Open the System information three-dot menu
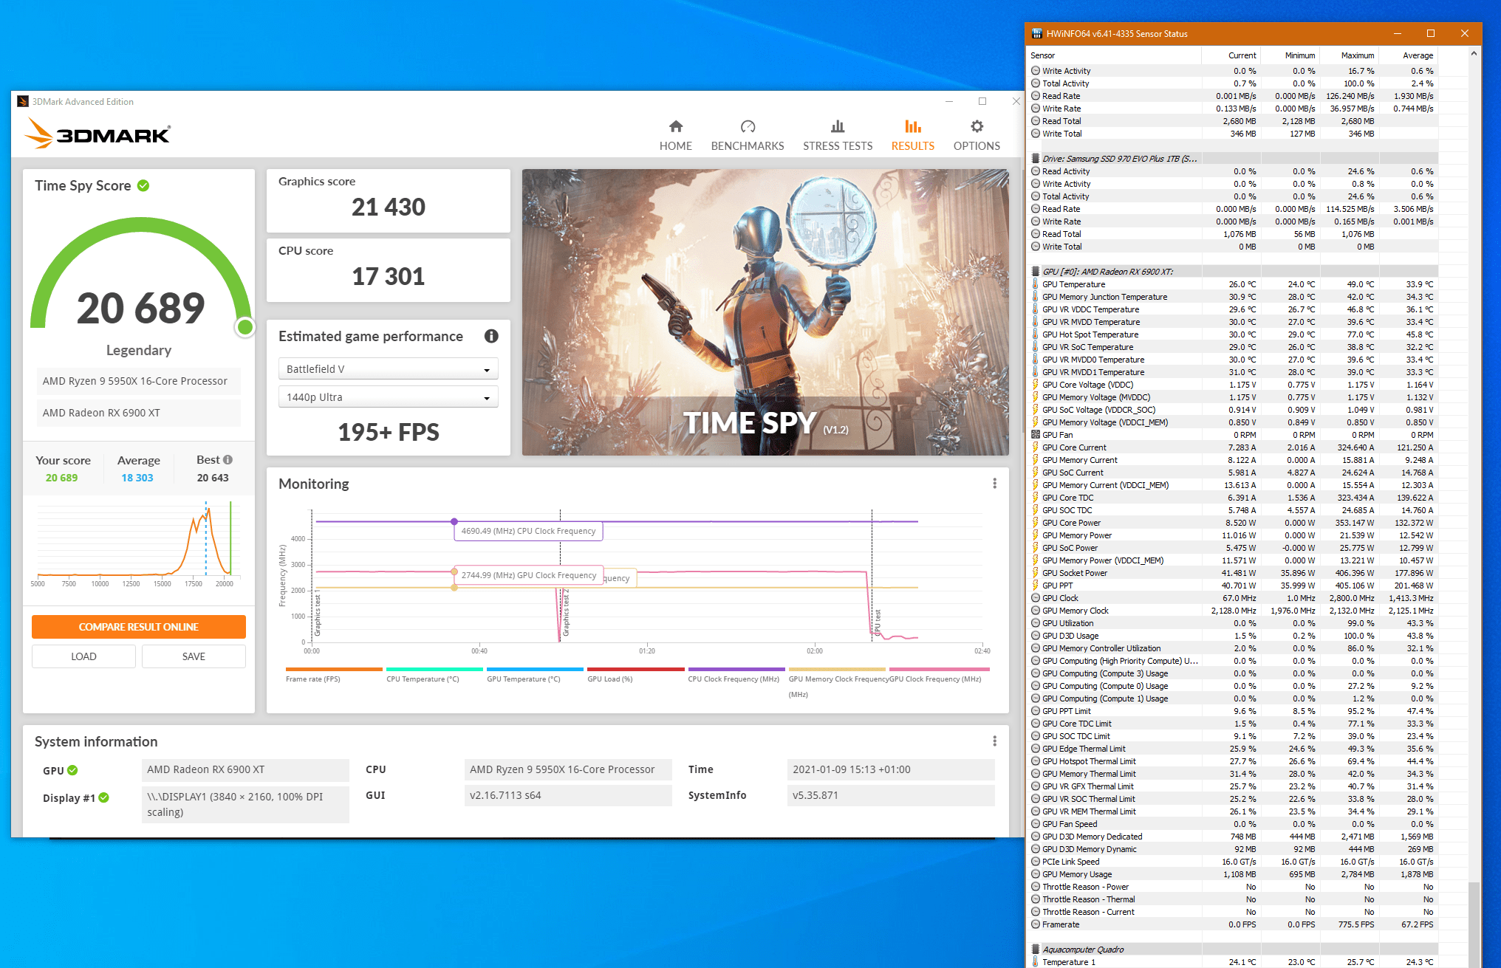Screen dimensions: 1501x968 coord(994,741)
